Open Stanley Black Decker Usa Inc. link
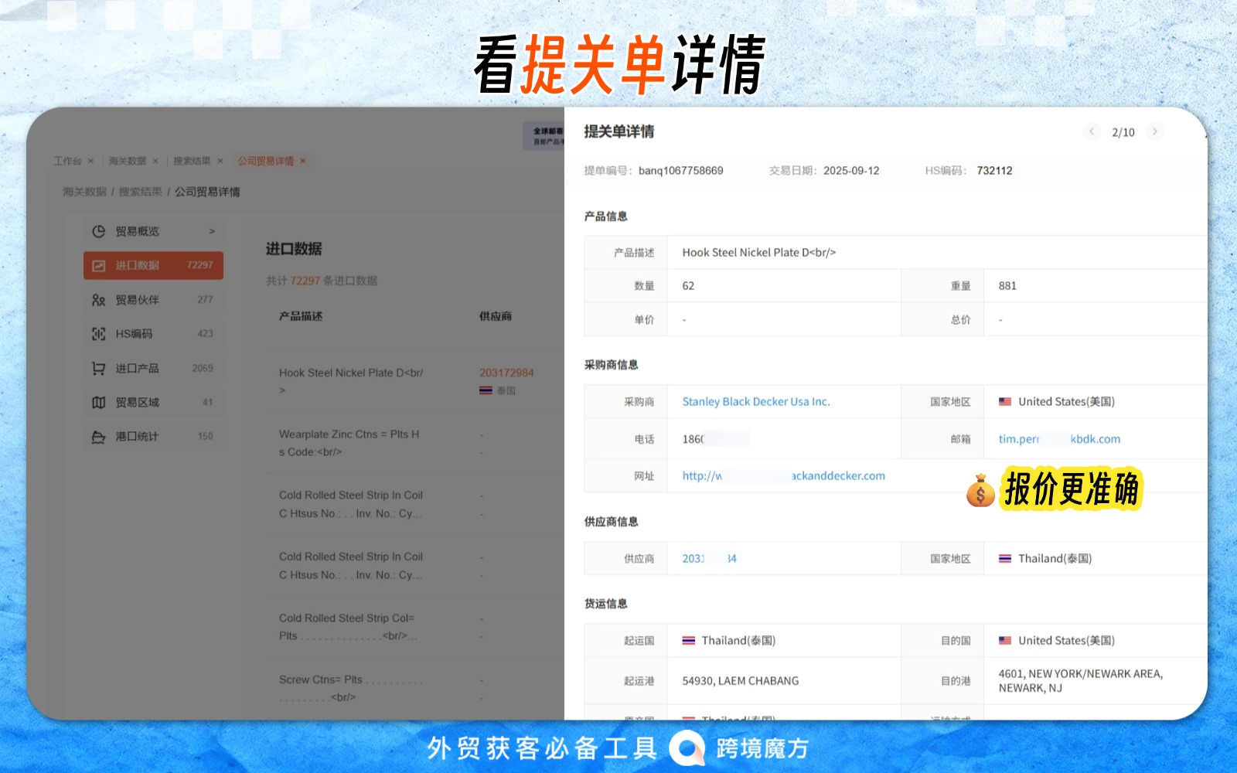Image resolution: width=1237 pixels, height=773 pixels. pos(755,402)
